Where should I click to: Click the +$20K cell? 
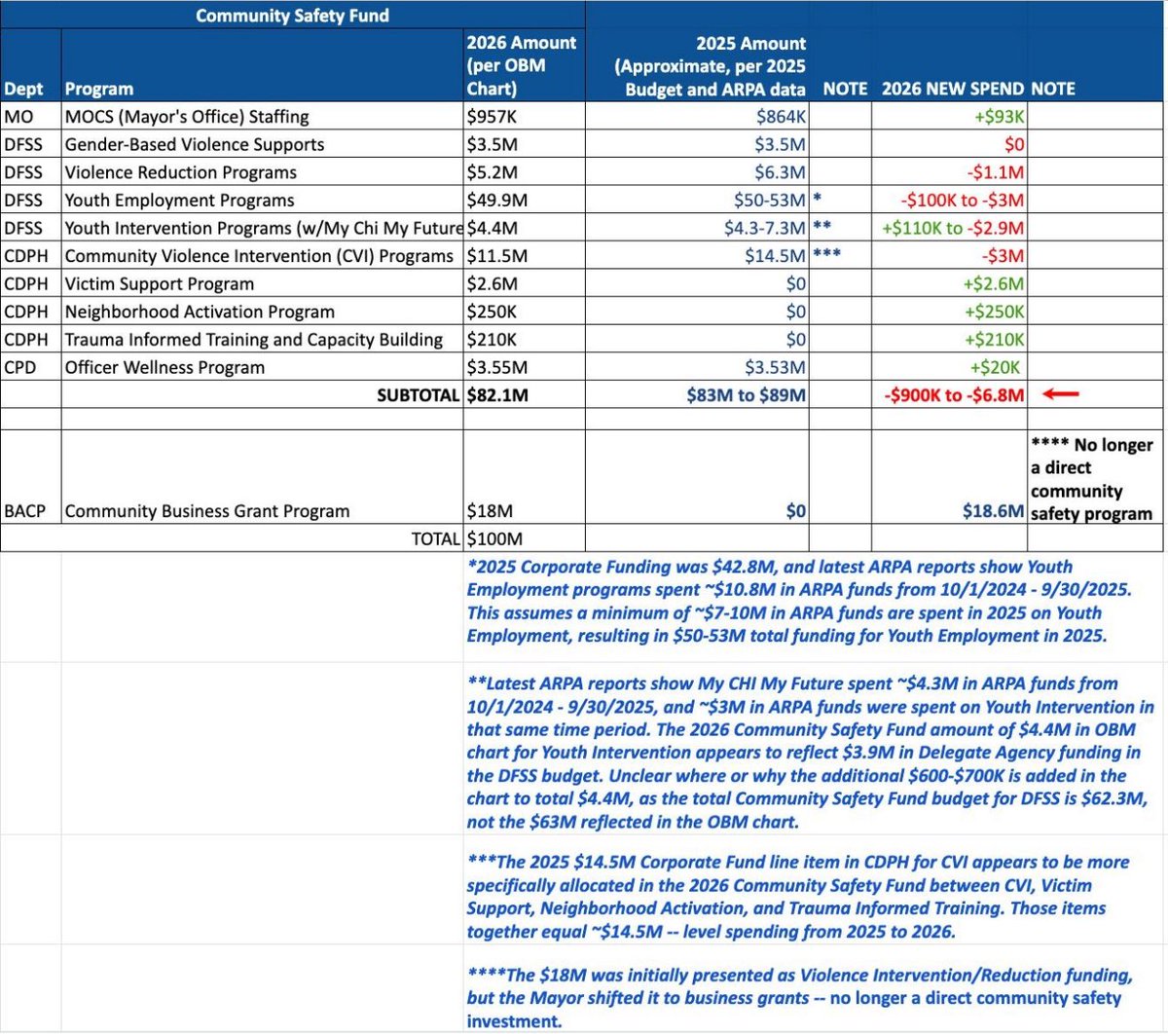coord(949,368)
